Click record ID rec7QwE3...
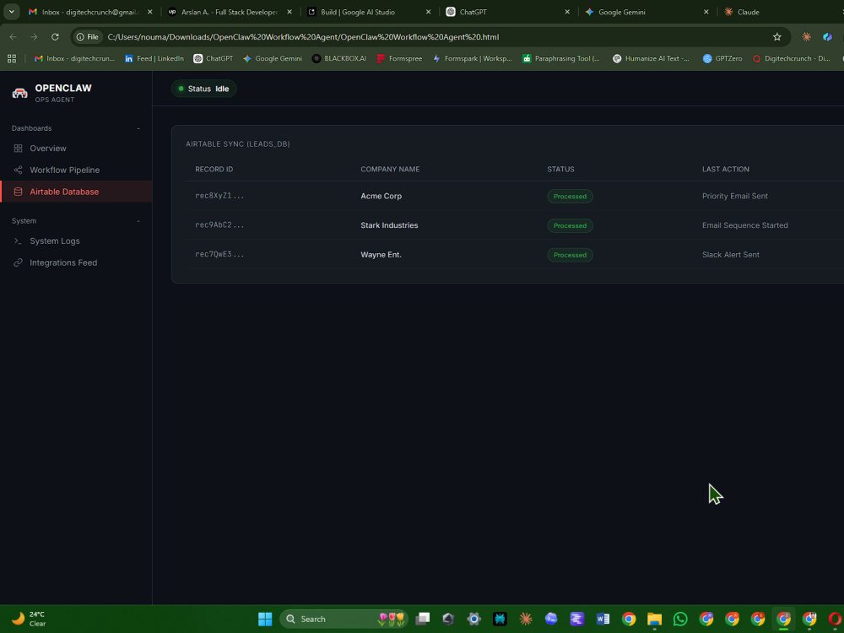Viewport: 844px width, 633px height. click(219, 254)
